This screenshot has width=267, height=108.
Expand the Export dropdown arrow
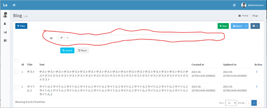click(246, 26)
